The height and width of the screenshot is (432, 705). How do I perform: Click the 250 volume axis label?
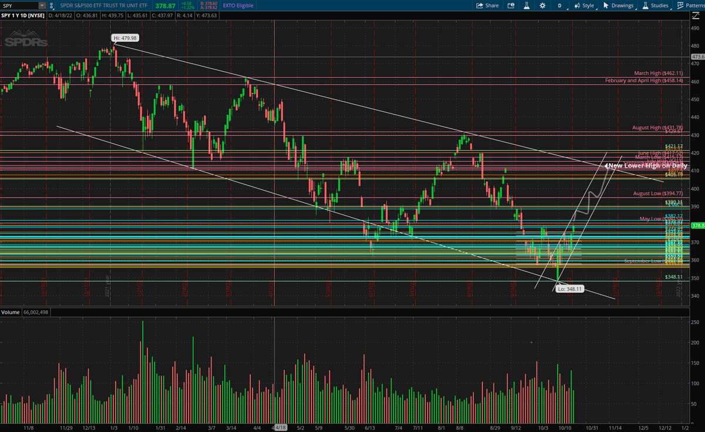pyautogui.click(x=695, y=323)
